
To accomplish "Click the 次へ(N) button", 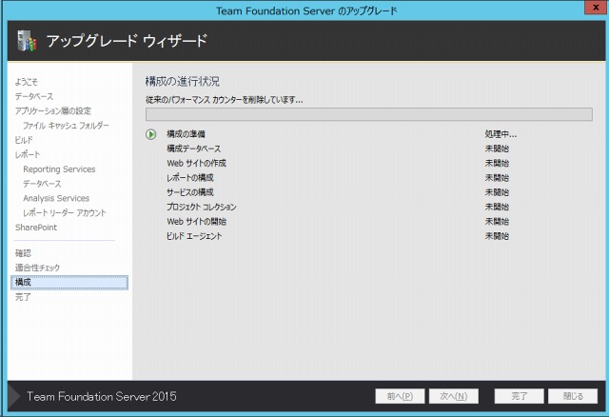I will (x=453, y=396).
